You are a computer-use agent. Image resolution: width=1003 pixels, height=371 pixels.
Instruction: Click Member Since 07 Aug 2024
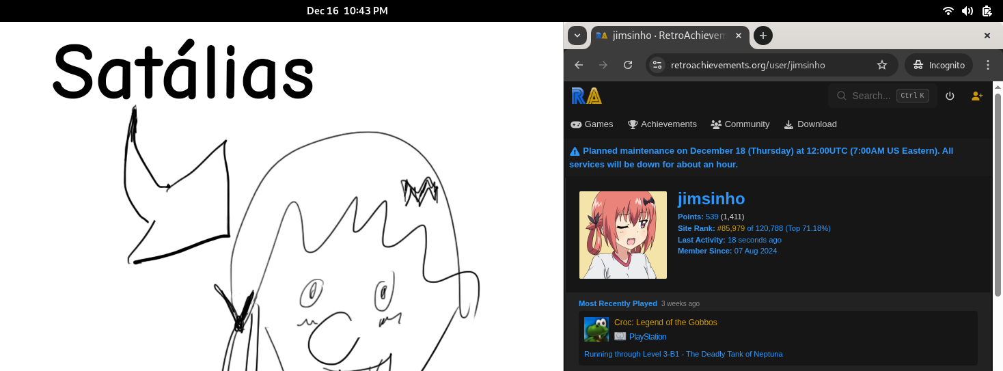727,251
